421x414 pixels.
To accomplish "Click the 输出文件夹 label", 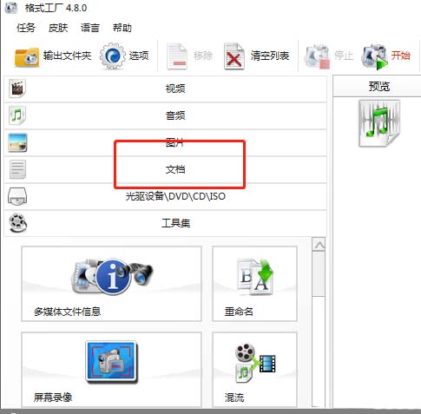I will point(67,56).
